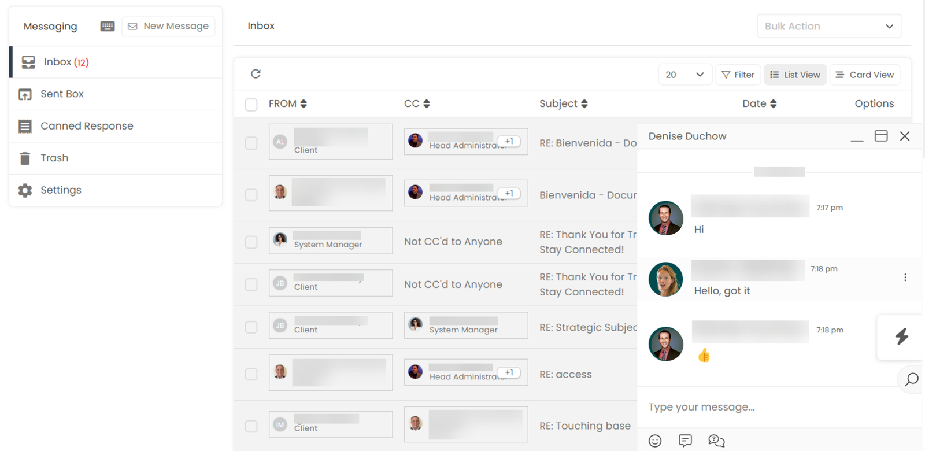Click the New Message button
925x451 pixels.
168,26
